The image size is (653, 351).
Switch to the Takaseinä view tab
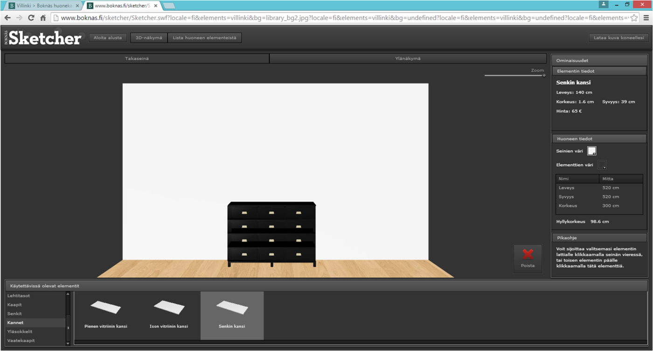[x=137, y=58]
